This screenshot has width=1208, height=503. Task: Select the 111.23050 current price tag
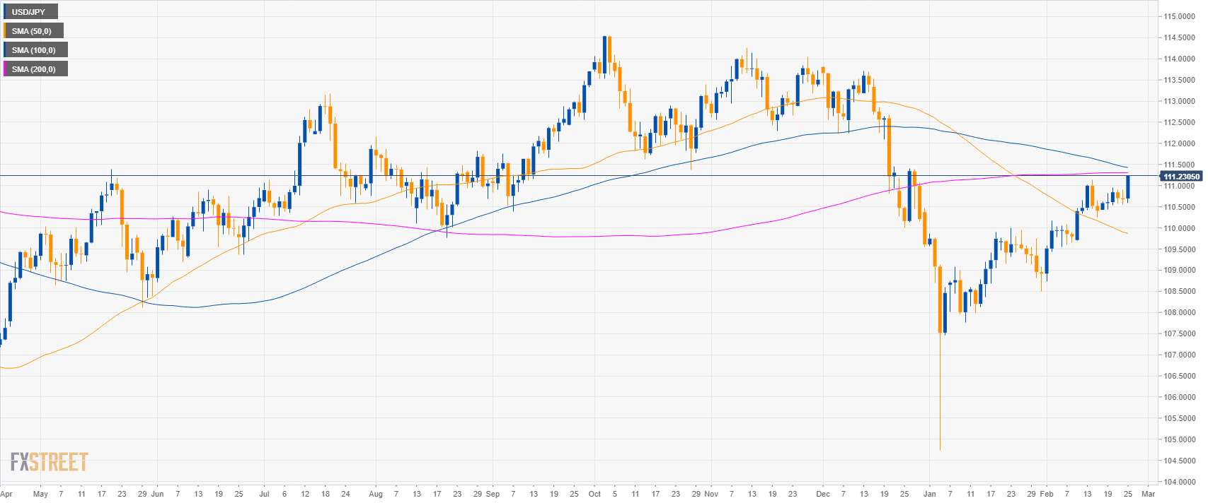click(1181, 176)
